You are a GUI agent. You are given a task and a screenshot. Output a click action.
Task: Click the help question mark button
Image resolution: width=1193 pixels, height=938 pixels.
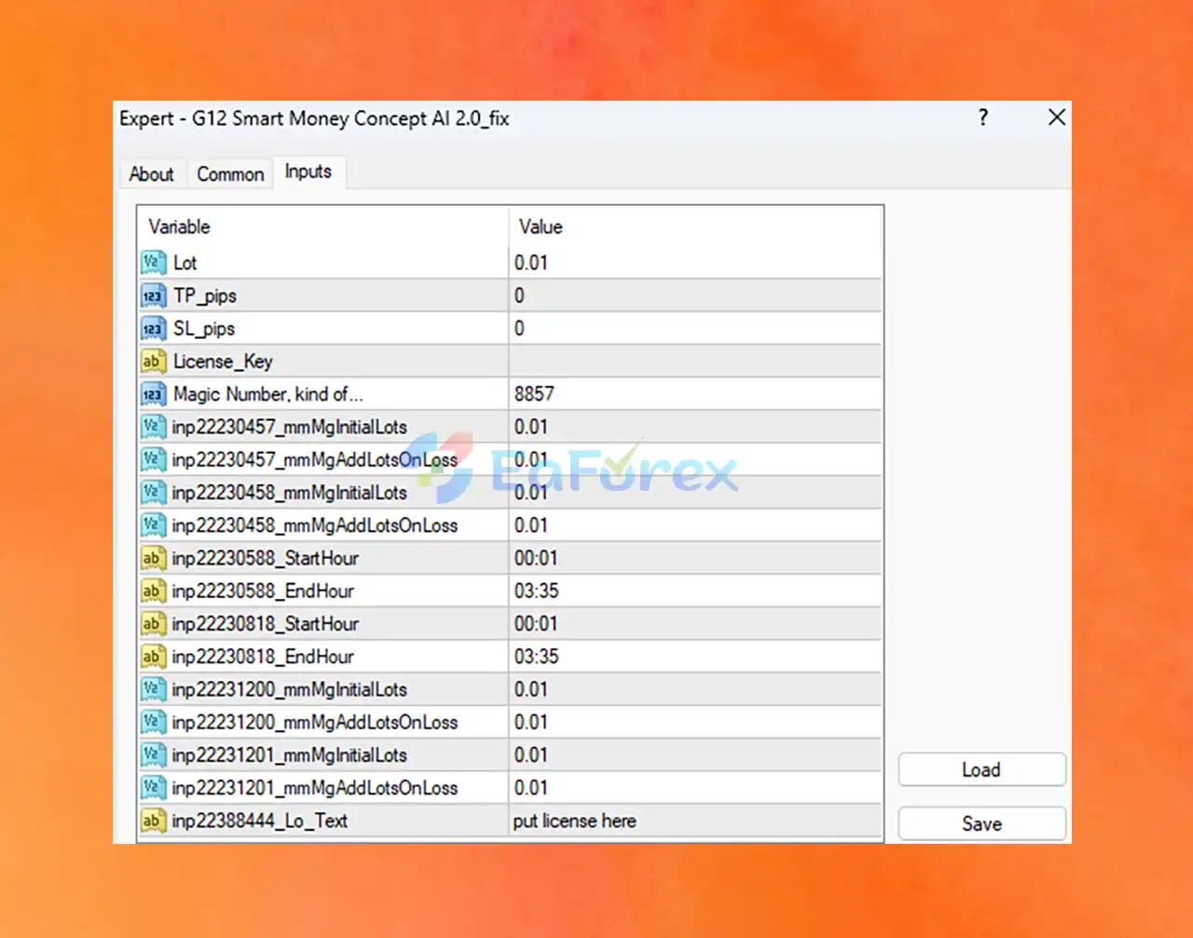point(983,117)
